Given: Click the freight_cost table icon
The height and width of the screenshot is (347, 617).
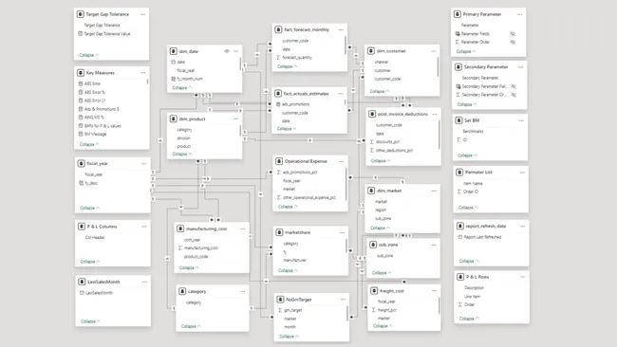Looking at the screenshot, I should 374,291.
